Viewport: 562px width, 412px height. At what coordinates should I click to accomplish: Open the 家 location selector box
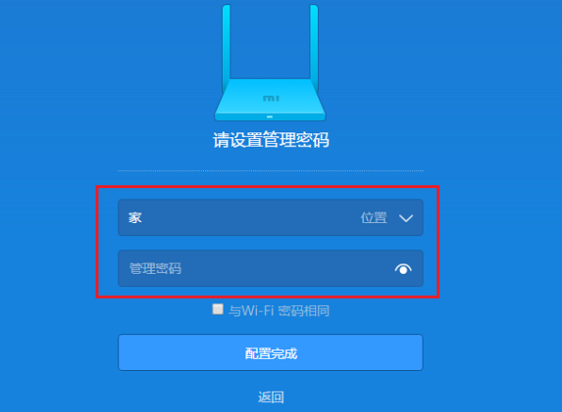271,218
